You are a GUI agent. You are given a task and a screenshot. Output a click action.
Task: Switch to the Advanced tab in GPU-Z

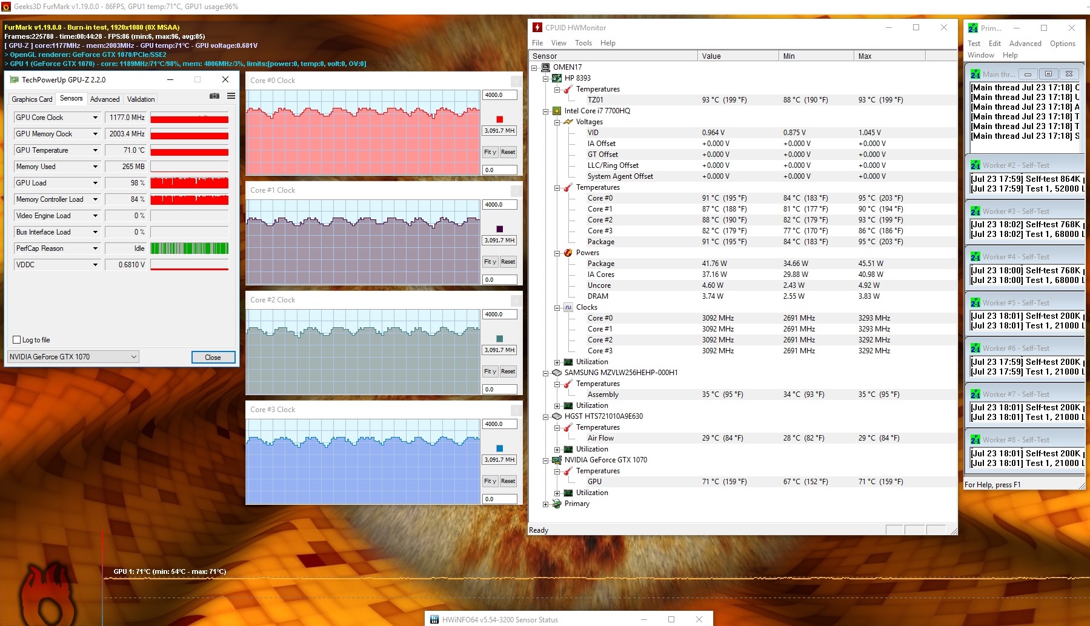(x=105, y=99)
